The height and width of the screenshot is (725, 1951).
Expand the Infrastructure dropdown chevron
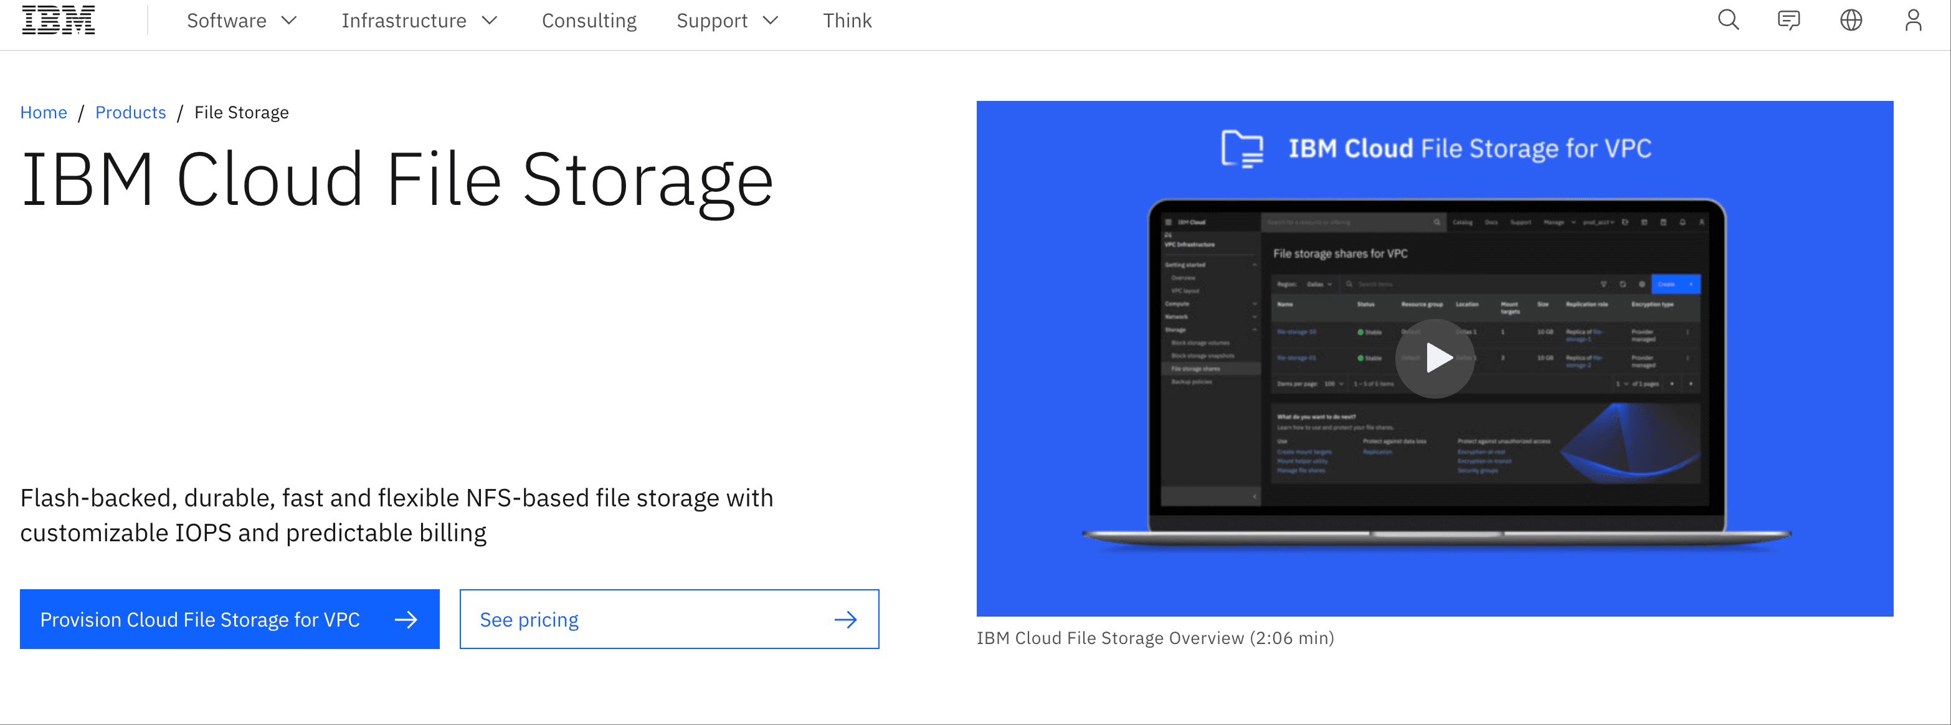point(490,21)
